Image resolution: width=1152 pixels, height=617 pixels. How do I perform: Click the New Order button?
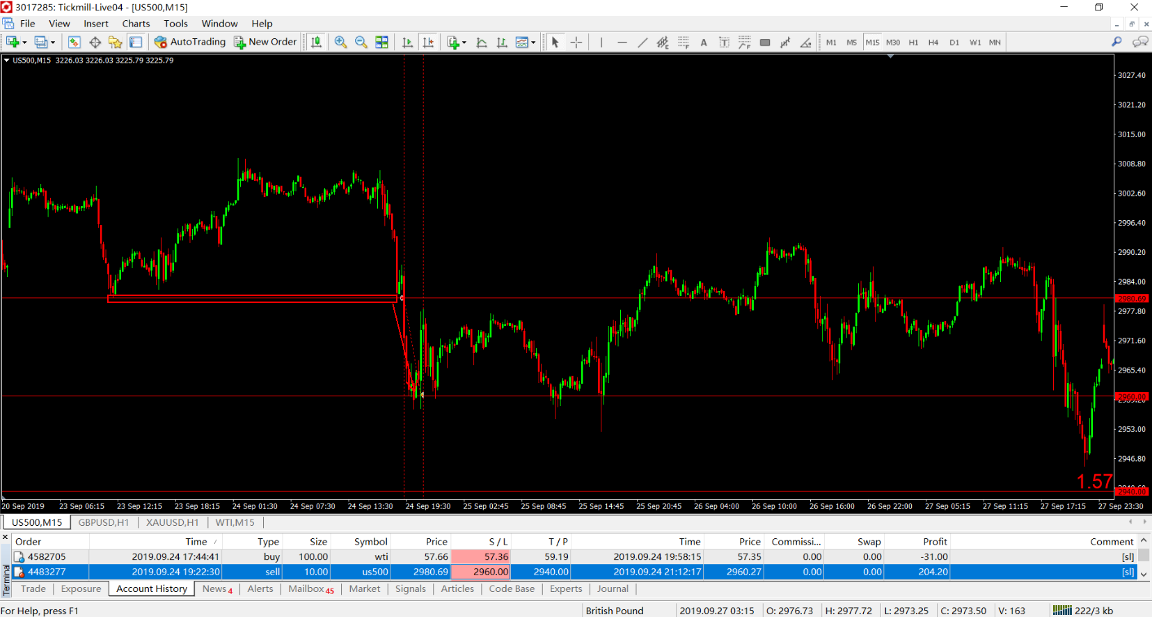265,42
